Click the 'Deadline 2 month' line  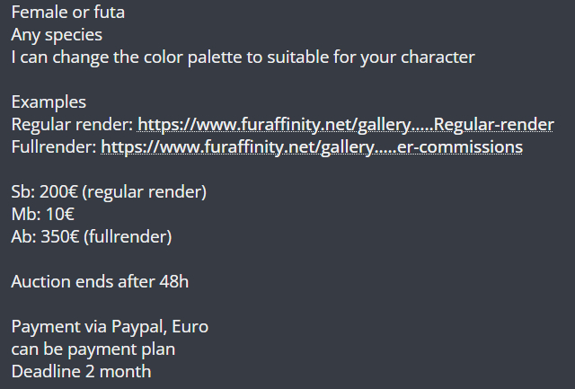[81, 370]
